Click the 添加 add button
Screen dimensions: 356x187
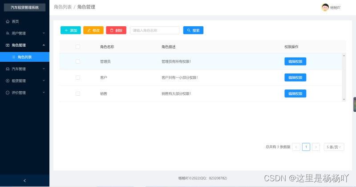tap(71, 30)
